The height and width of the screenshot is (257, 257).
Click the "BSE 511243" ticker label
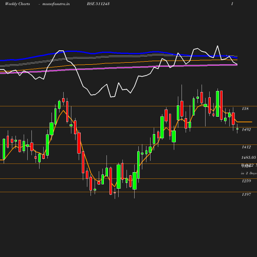tap(98, 4)
